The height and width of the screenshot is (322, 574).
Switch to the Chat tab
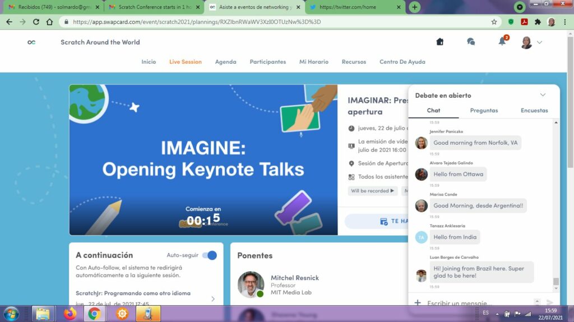(x=433, y=110)
